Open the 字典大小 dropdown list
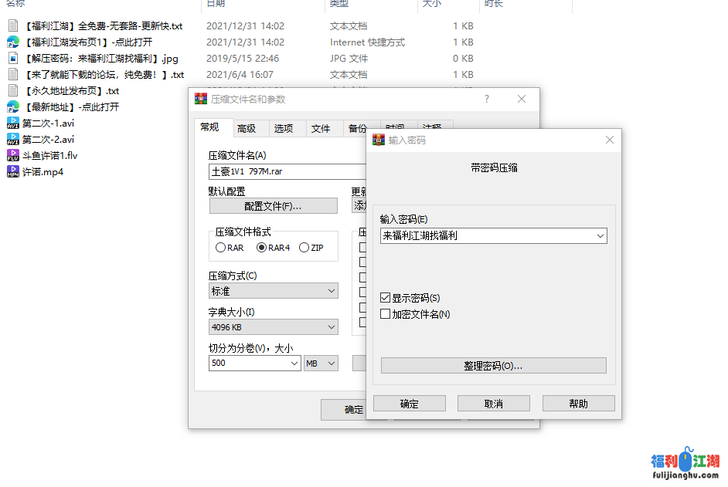The height and width of the screenshot is (487, 728). pyautogui.click(x=274, y=327)
